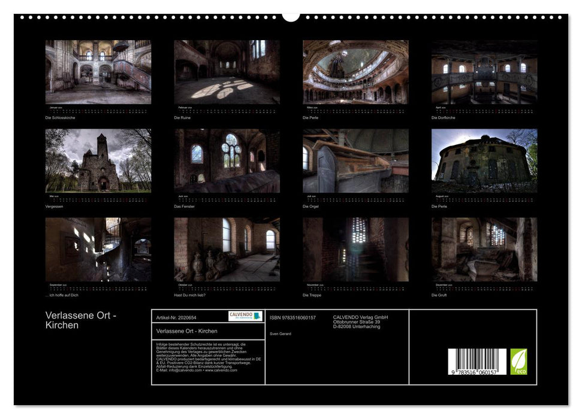Click the calendar hanging hole at top

point(291,16)
